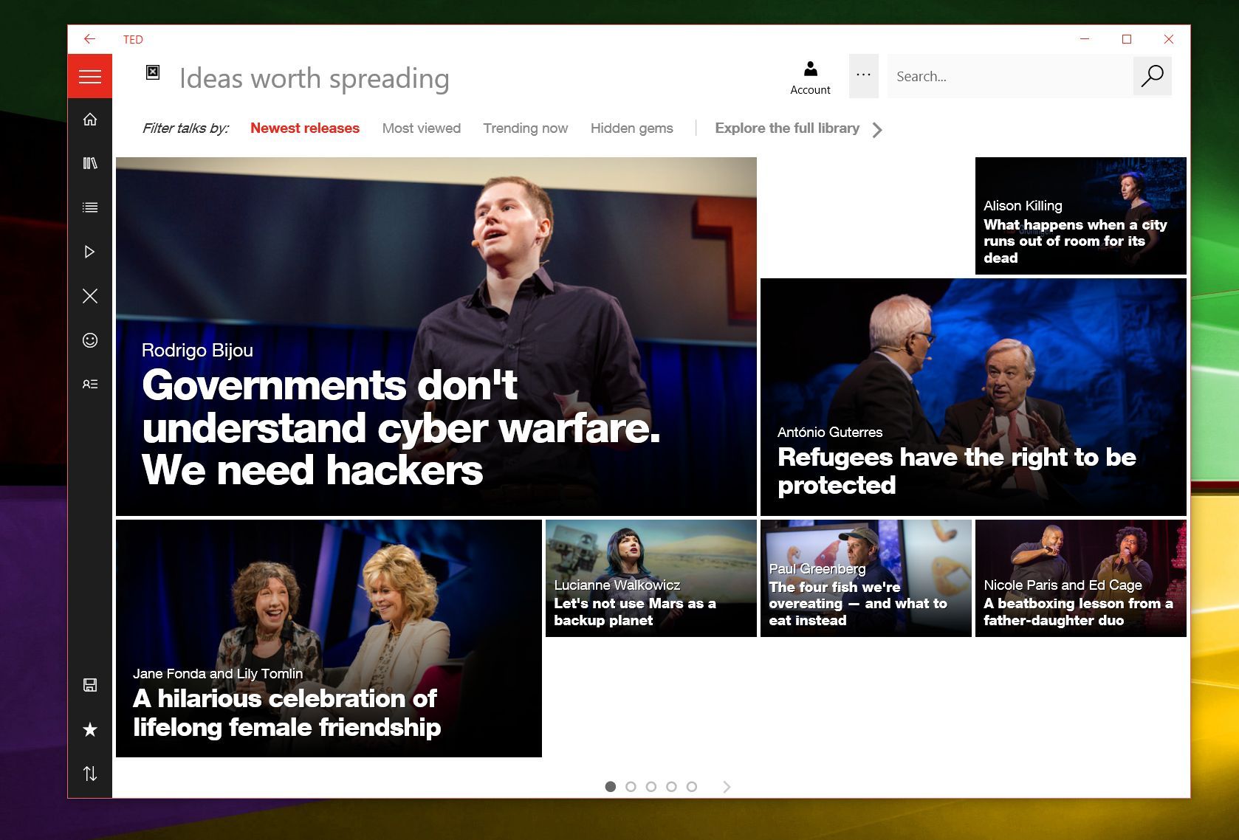This screenshot has width=1239, height=840.
Task: Select the play icon in the sidebar
Action: click(89, 252)
